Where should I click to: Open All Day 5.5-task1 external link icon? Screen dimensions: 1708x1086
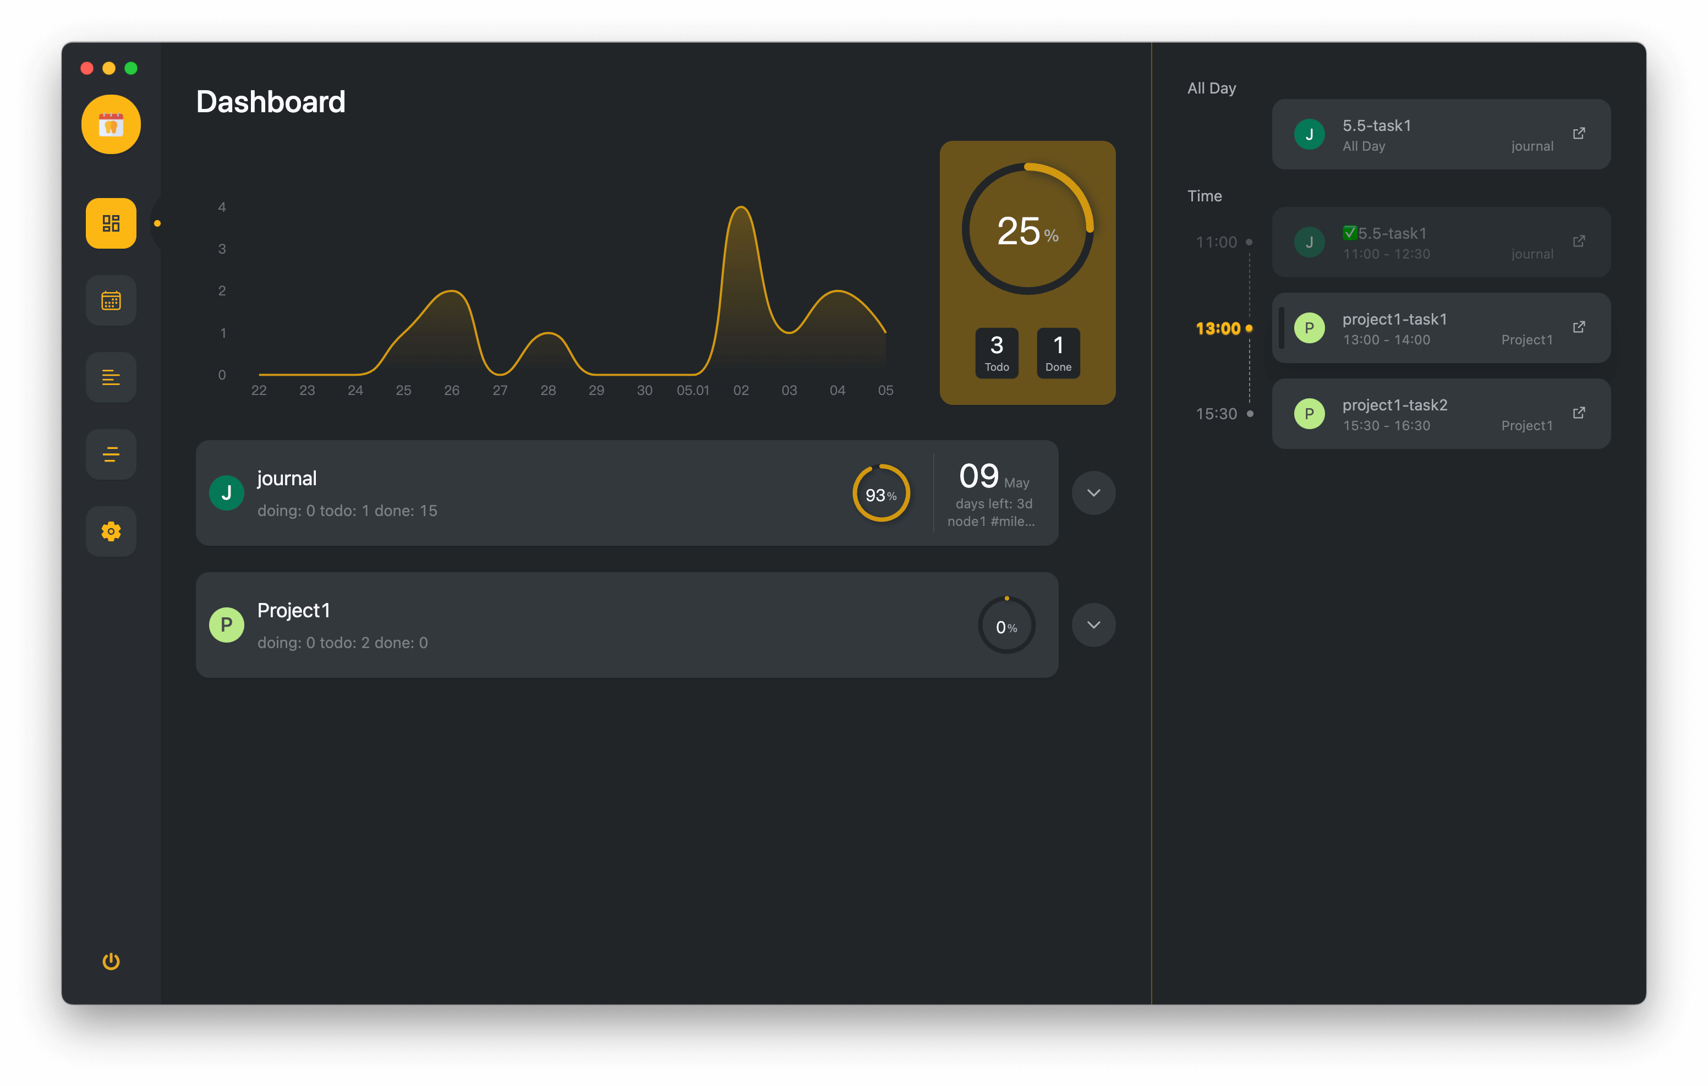1578,133
